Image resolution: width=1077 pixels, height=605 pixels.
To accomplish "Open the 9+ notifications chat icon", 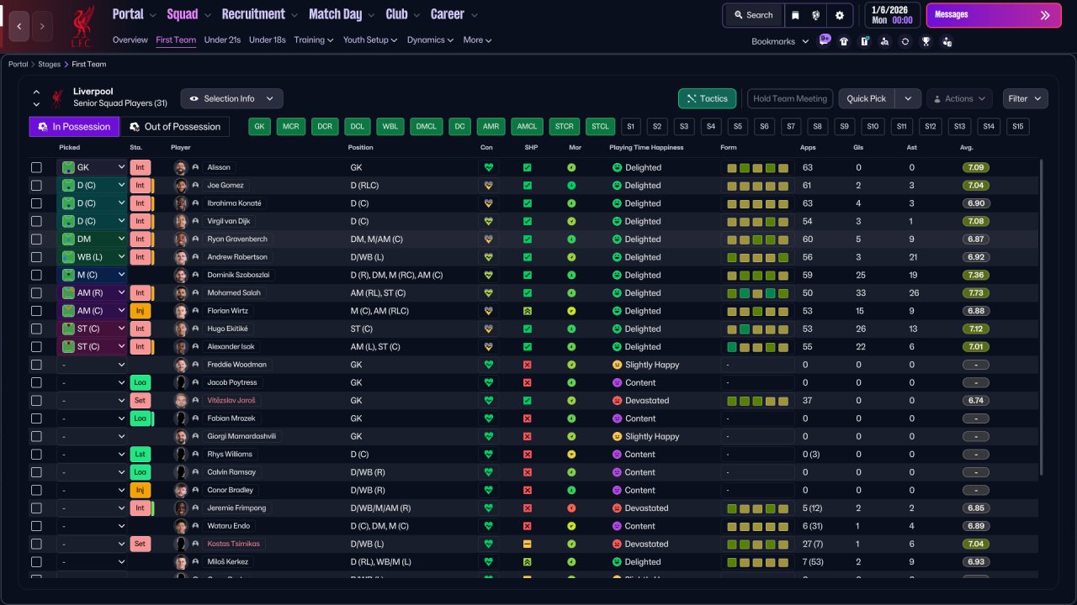I will (825, 40).
